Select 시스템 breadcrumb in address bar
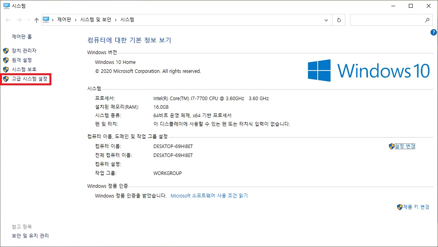The height and width of the screenshot is (247, 438). (x=127, y=19)
